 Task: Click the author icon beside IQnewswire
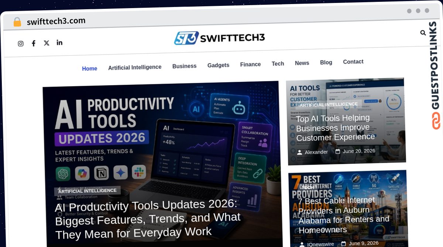[302, 244]
